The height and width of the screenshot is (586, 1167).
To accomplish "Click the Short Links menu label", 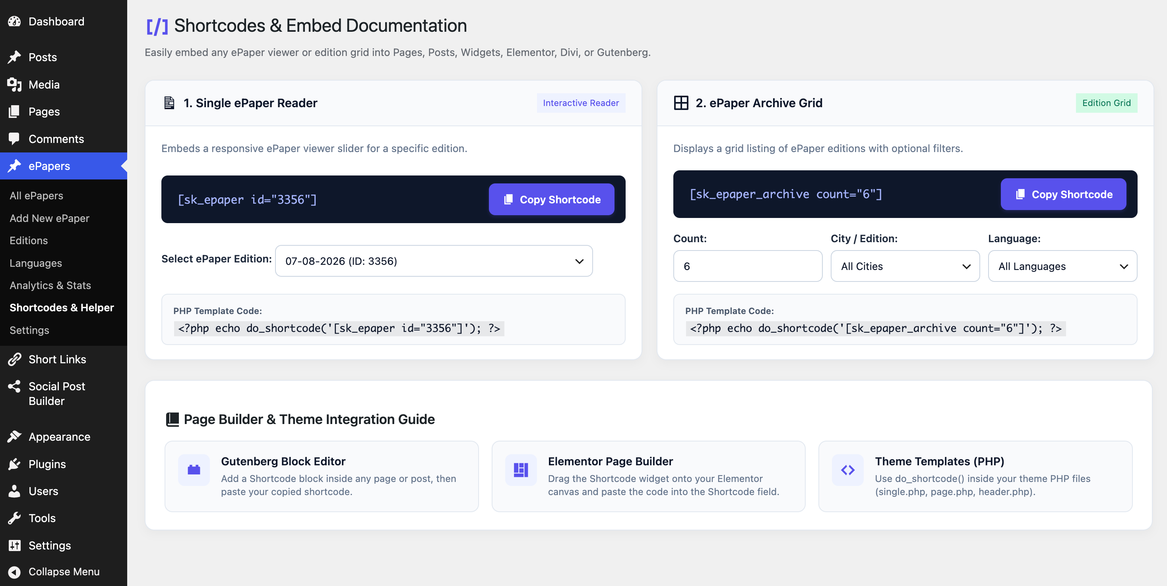I will (x=57, y=359).
